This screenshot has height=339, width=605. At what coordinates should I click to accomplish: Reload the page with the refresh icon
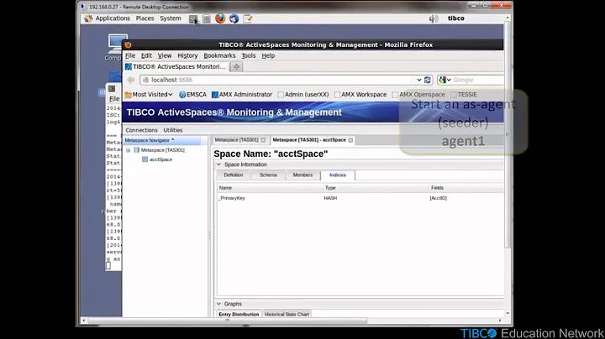pyautogui.click(x=428, y=80)
